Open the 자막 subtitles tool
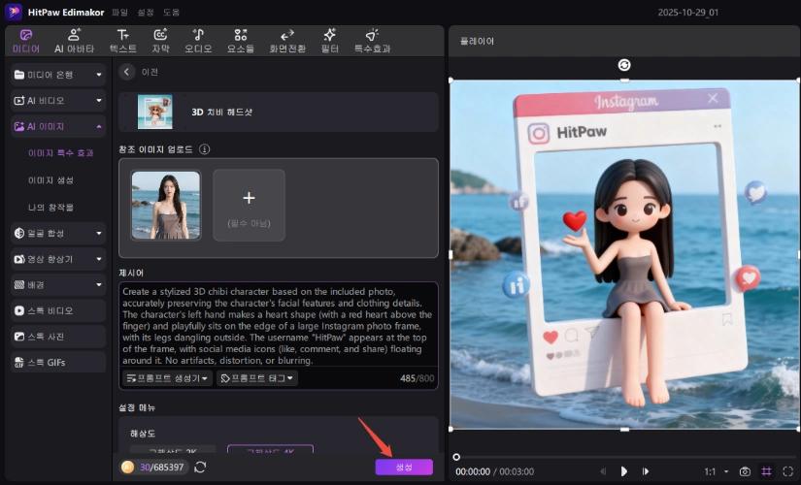The width and height of the screenshot is (801, 485). [x=160, y=42]
